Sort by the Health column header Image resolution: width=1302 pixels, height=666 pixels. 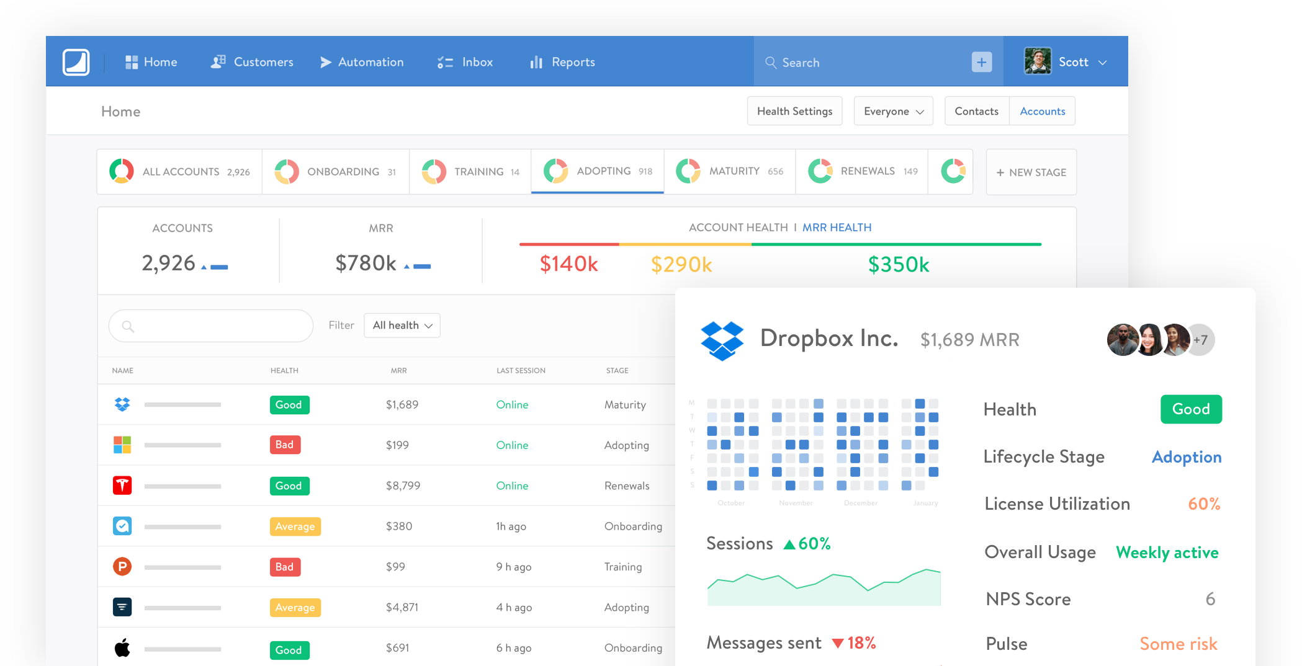pos(284,370)
